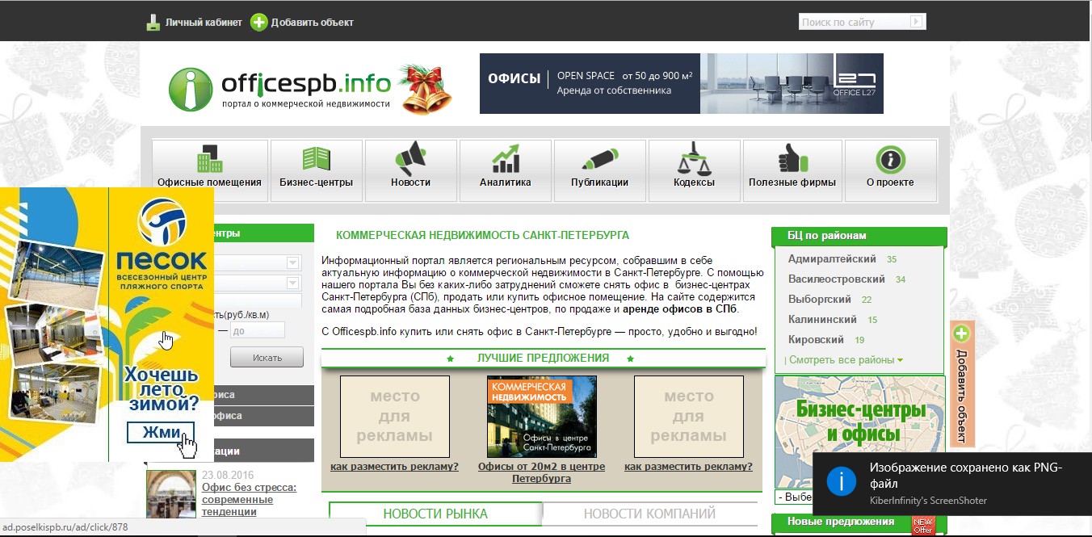
Task: Open Полезные фирмы thumbs-up icon
Action: pos(792,158)
